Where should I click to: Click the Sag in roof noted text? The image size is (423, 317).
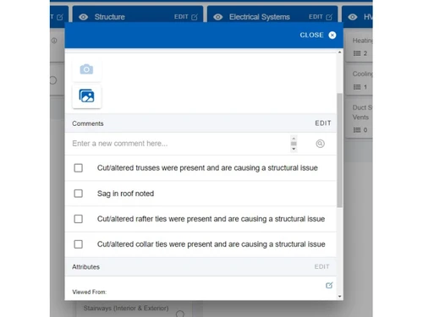pos(125,194)
